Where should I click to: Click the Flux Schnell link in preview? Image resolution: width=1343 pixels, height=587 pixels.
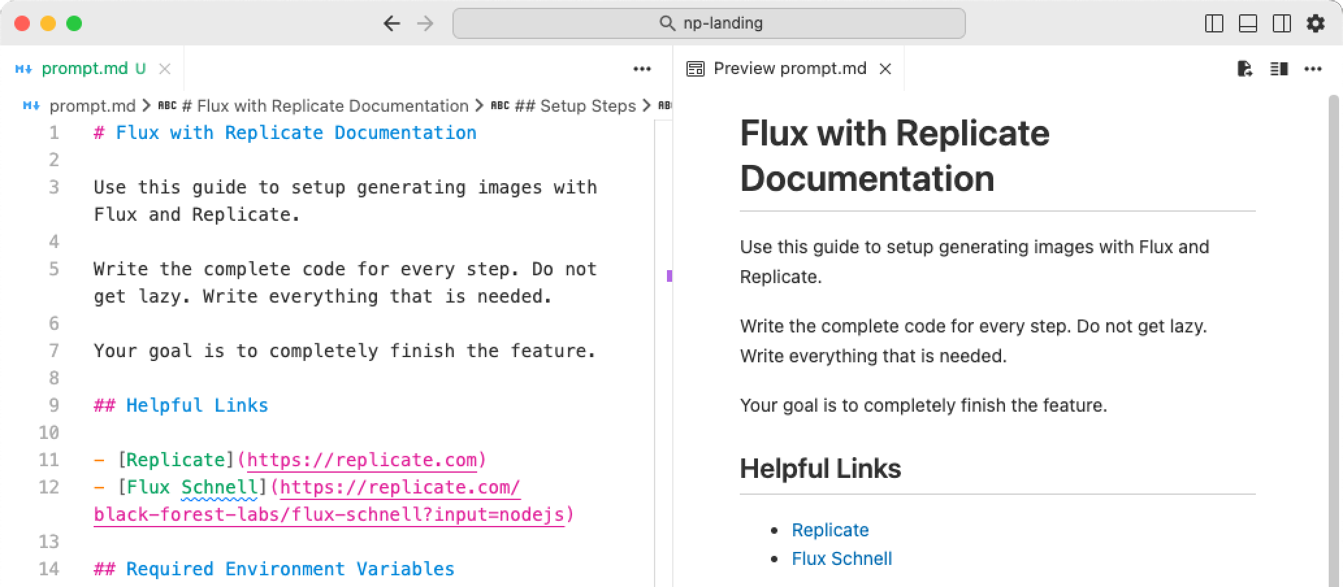pyautogui.click(x=842, y=558)
